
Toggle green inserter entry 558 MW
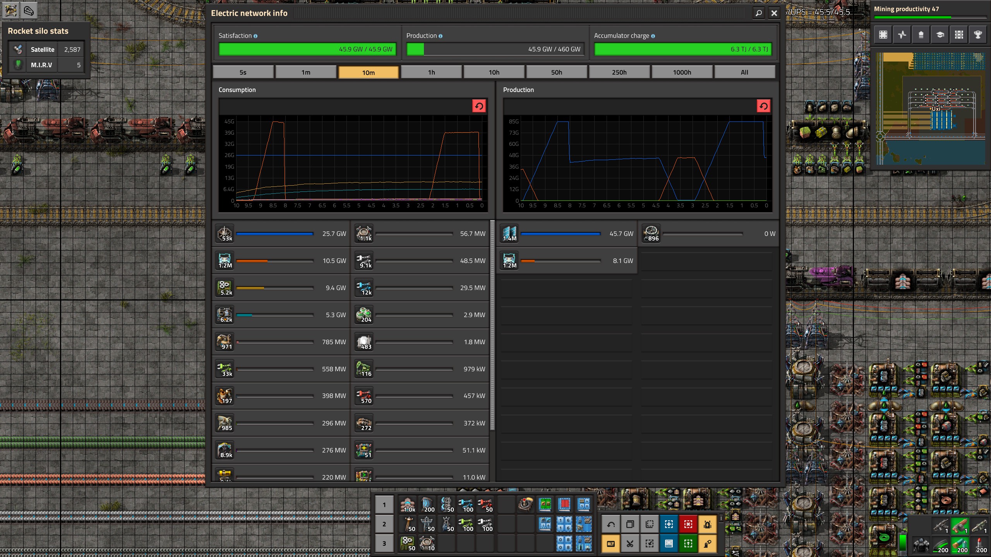(281, 369)
